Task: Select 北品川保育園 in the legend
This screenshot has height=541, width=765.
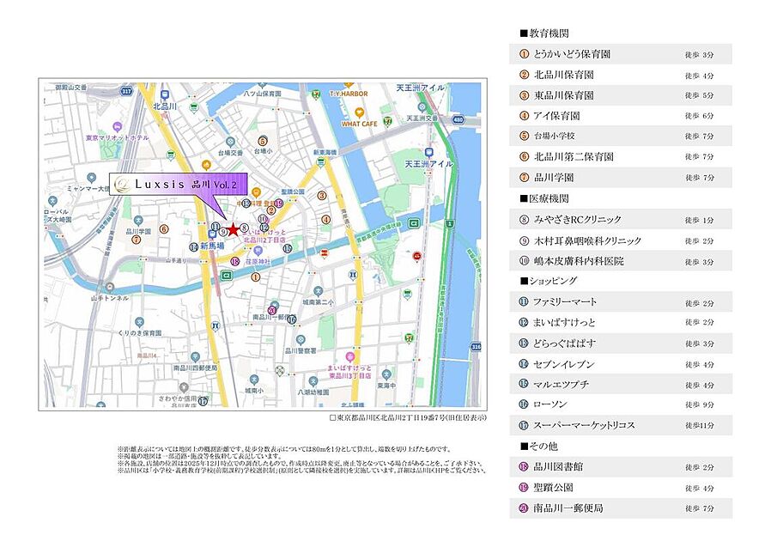Action: [564, 75]
